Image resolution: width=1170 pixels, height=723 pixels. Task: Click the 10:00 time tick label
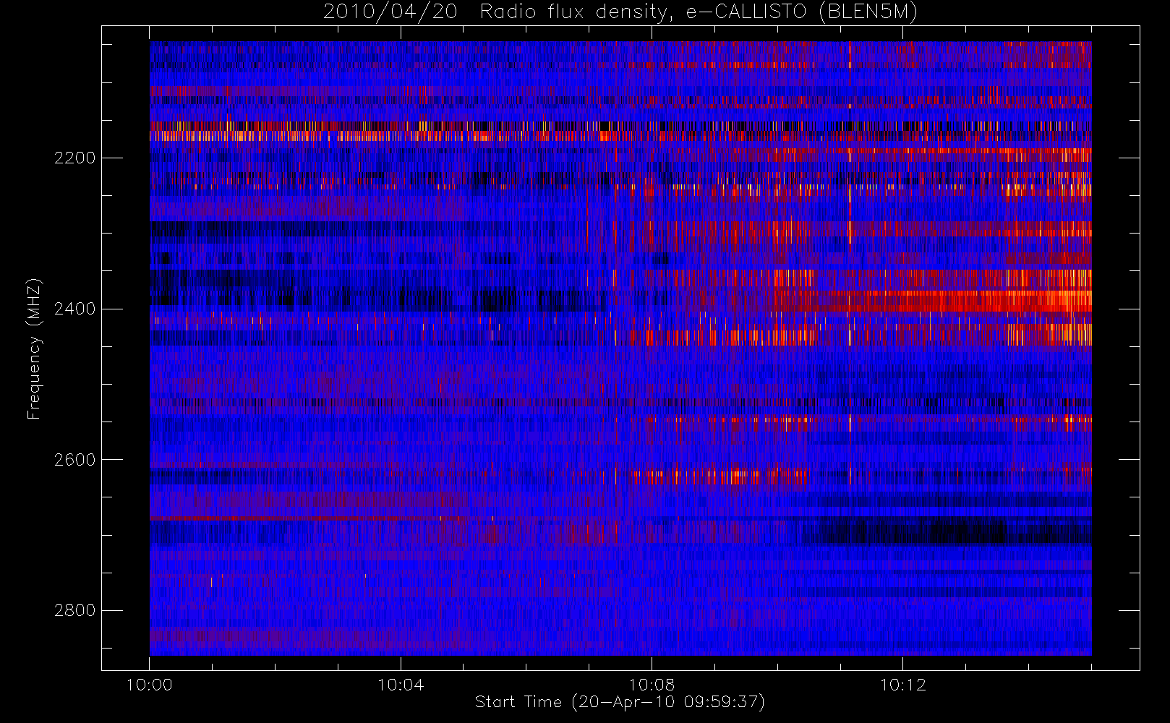[x=149, y=685]
